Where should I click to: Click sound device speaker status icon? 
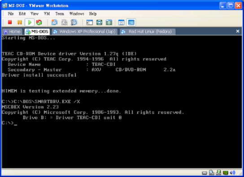pos(233,173)
